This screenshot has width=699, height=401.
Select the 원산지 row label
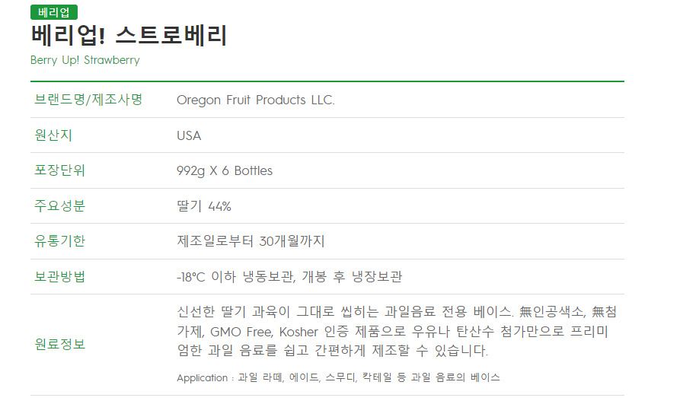click(53, 135)
